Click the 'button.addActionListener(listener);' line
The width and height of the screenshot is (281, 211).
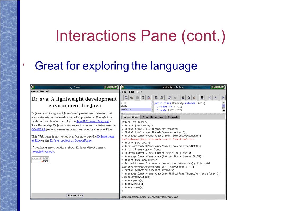coord(148,170)
